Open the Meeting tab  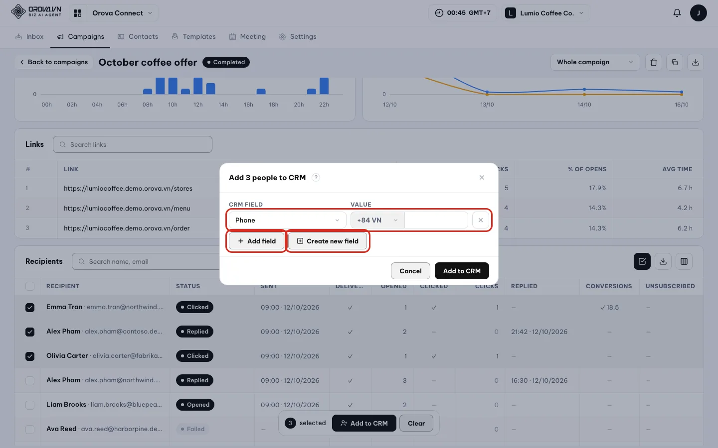(x=247, y=36)
